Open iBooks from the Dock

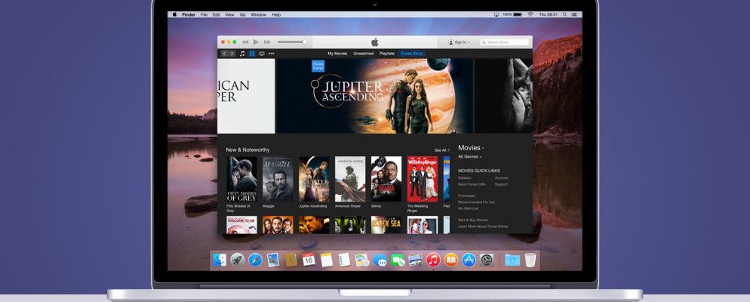pyautogui.click(x=451, y=260)
